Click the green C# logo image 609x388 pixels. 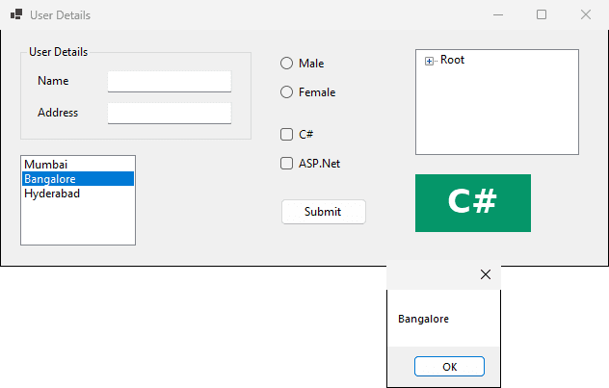coord(473,203)
